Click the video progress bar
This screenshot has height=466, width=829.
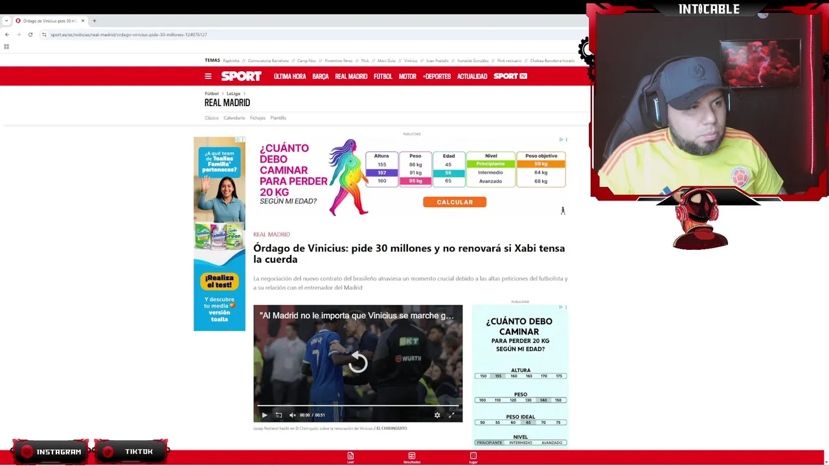(358, 406)
